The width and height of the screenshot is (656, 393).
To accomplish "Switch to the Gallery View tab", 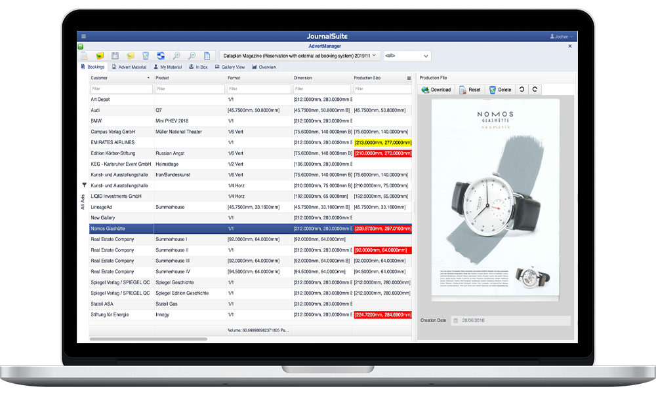I will coord(230,67).
